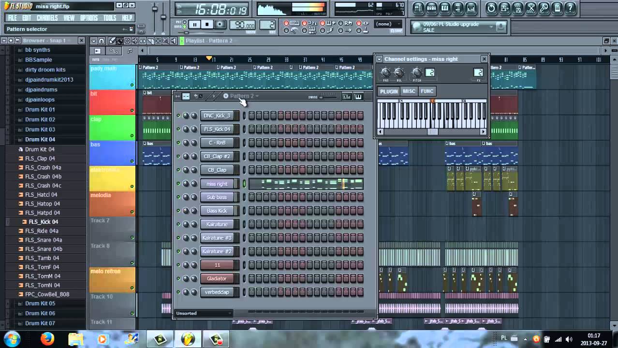
Task: Stop playback with the stop button
Action: [x=207, y=24]
